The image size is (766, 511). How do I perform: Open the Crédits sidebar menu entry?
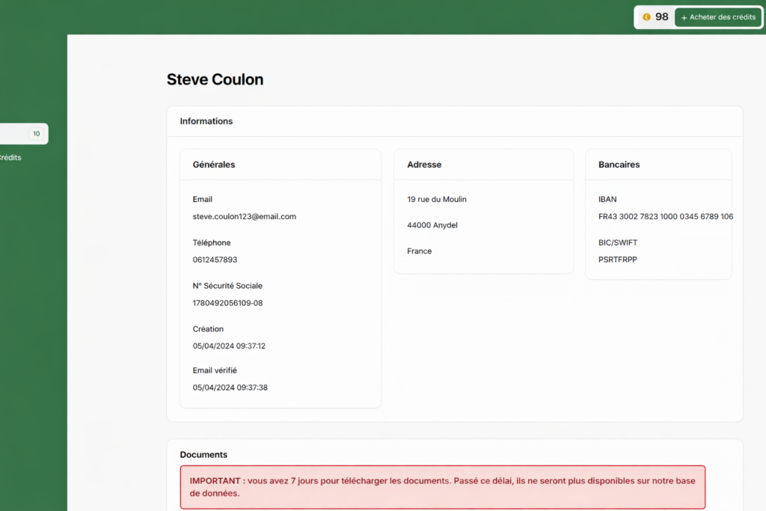pos(10,158)
